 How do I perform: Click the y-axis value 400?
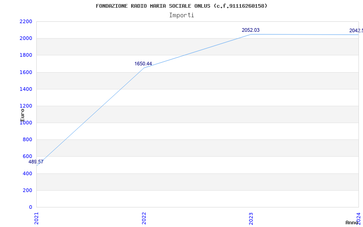pyautogui.click(x=27, y=173)
